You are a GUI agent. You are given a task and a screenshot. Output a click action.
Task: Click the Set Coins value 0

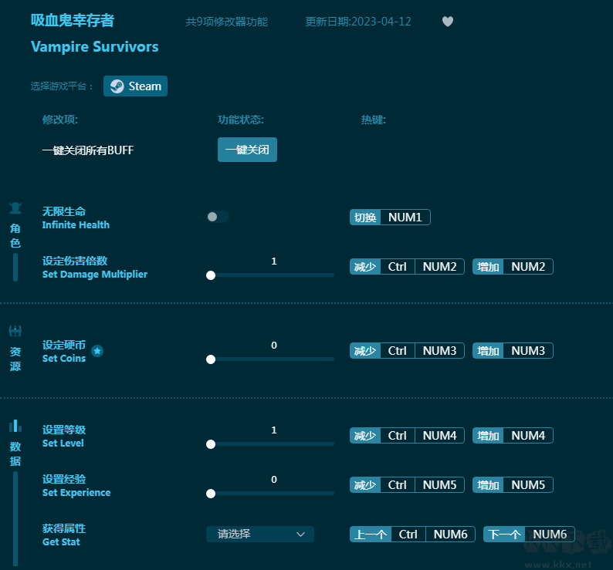click(274, 345)
